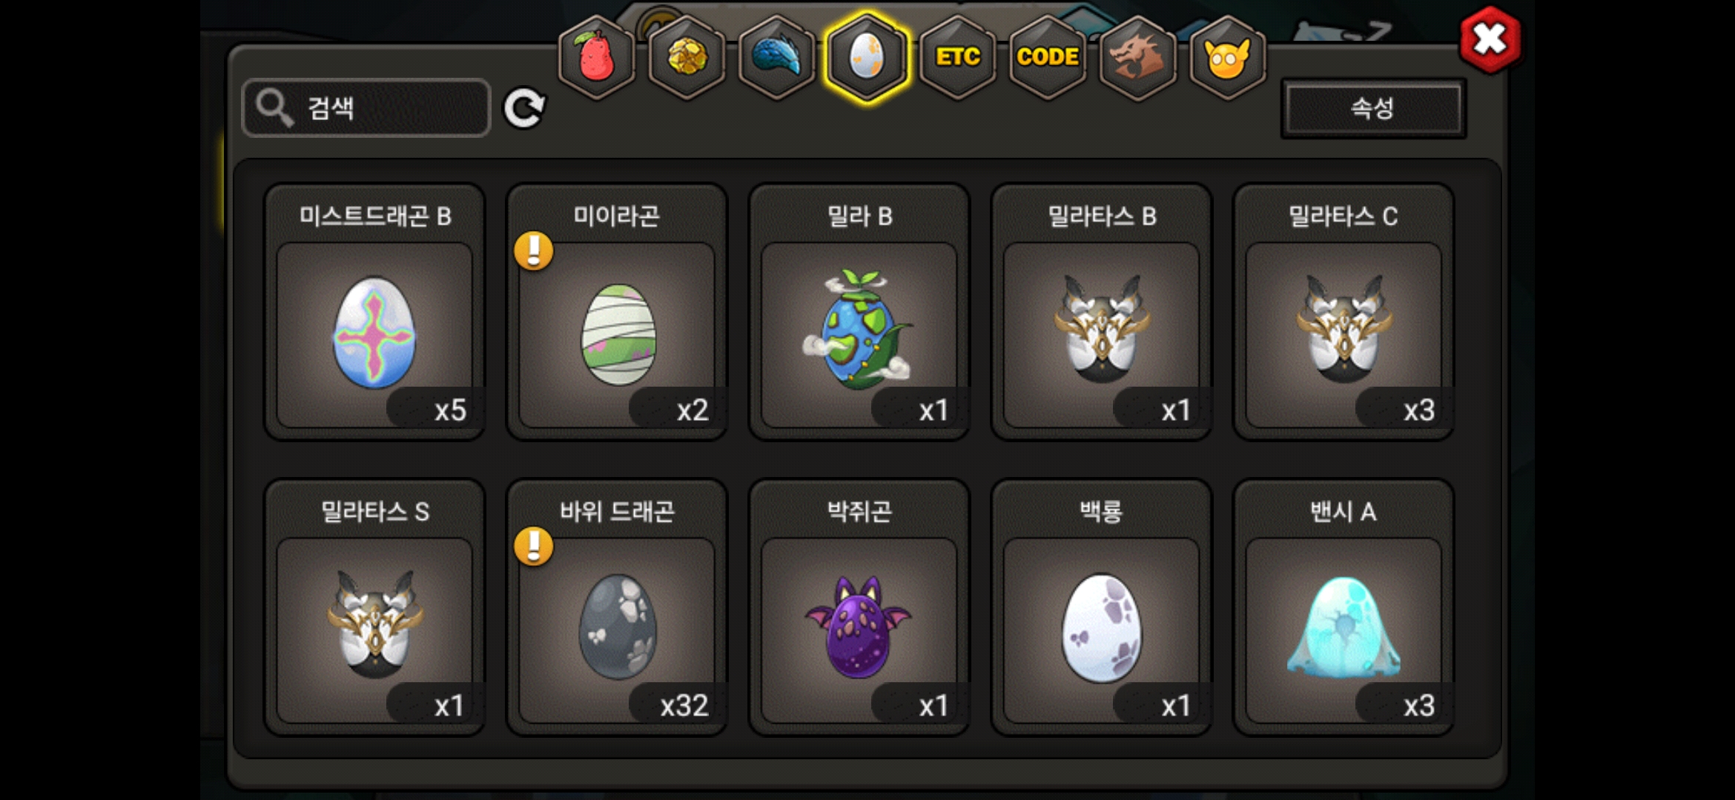Select the 바위 드래곤 stone egg x32
Screen dimensions: 1735x800
[617, 607]
